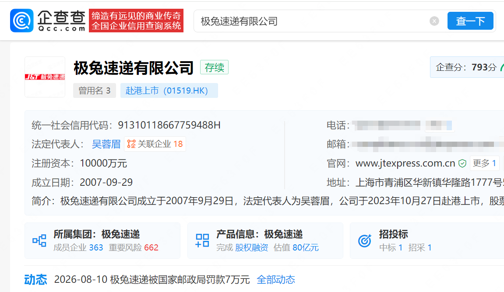
Task: Open 赴港上市 (01519.HK) listing link
Action: pyautogui.click(x=169, y=90)
